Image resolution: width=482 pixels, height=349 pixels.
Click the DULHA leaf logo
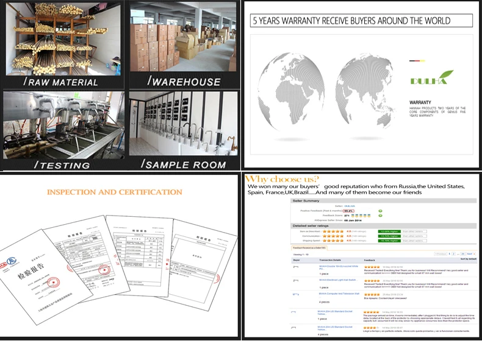pos(432,77)
